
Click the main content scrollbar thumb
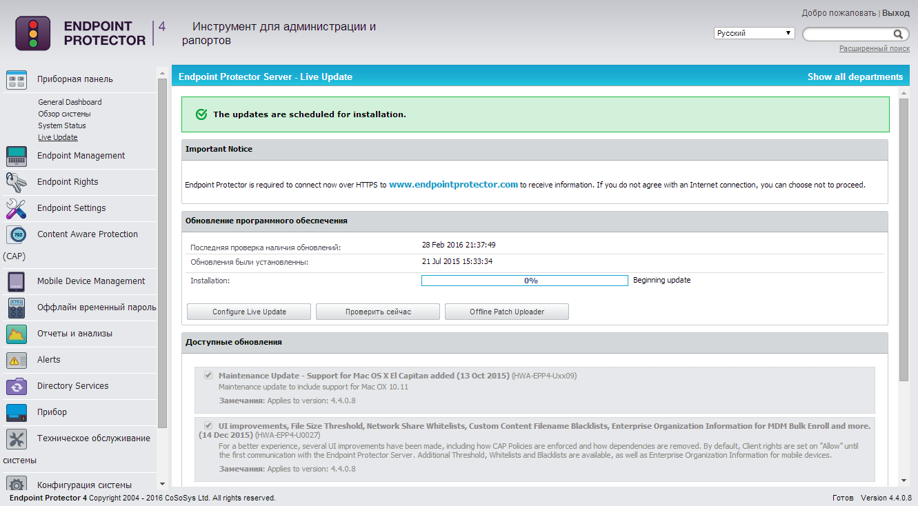[904, 239]
